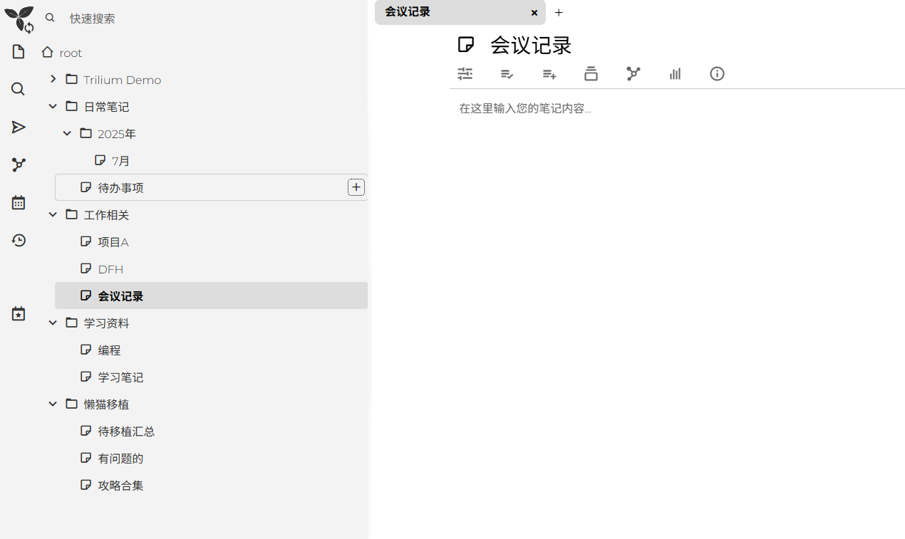
Task: Add a child note to 待办事项
Action: click(x=356, y=187)
